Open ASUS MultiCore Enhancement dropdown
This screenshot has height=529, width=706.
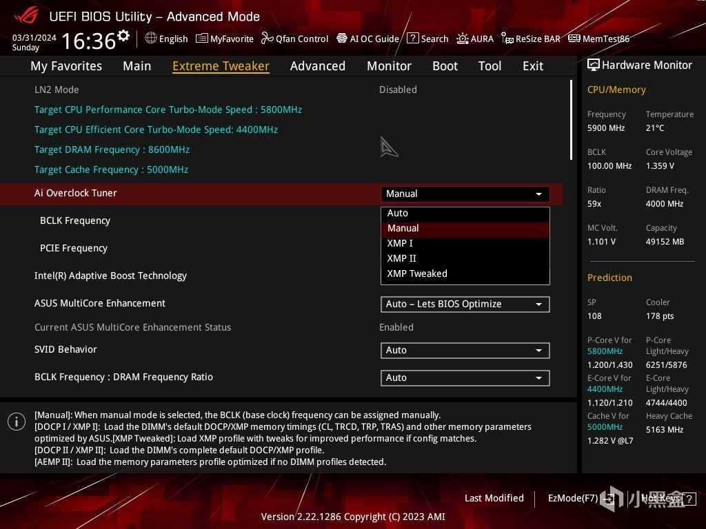click(465, 304)
